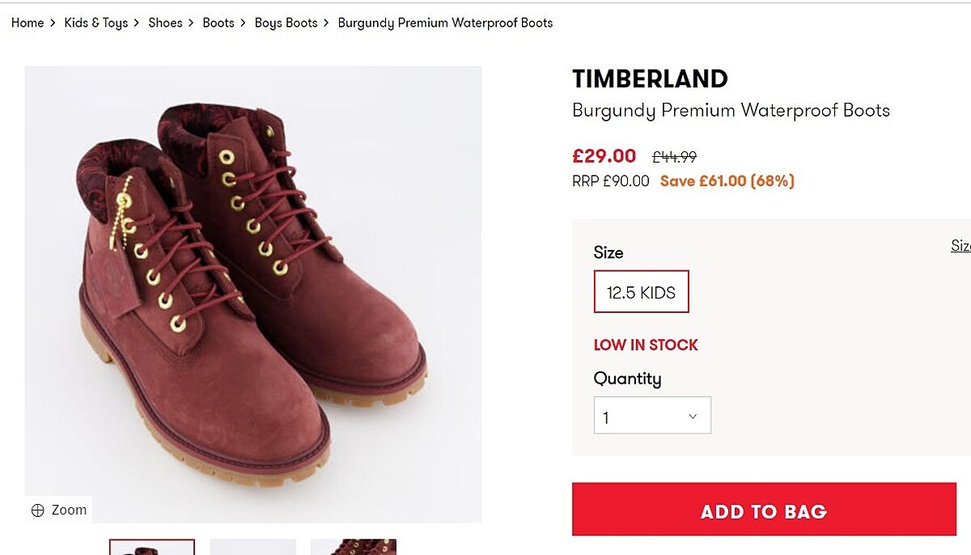Click the Zoom magnifier icon
Image resolution: width=971 pixels, height=555 pixels.
click(x=37, y=511)
